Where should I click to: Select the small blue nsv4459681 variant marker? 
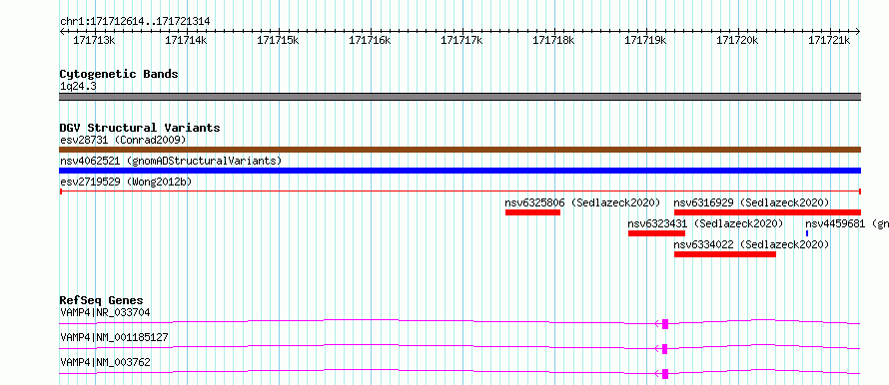click(x=807, y=233)
